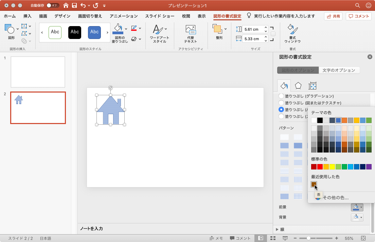
Task: Open the Animations ribbon tab
Action: coord(124,16)
